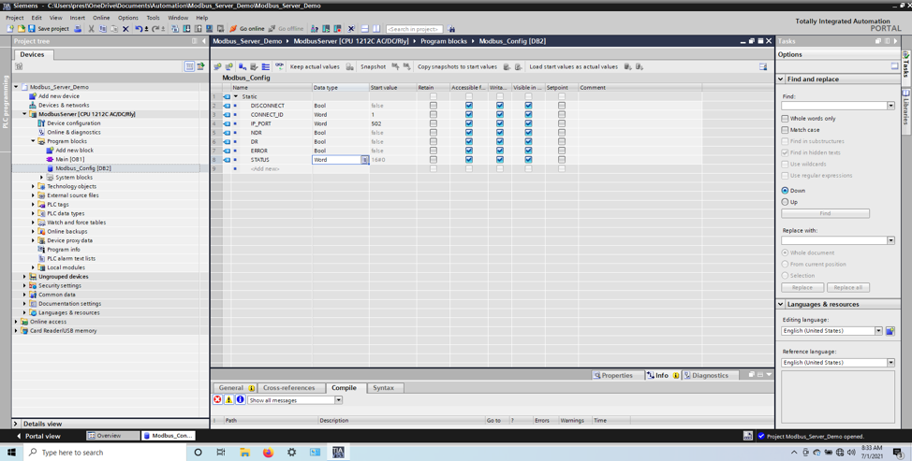
Task: Check Retain checkbox for DISCONNECT row
Action: [434, 106]
